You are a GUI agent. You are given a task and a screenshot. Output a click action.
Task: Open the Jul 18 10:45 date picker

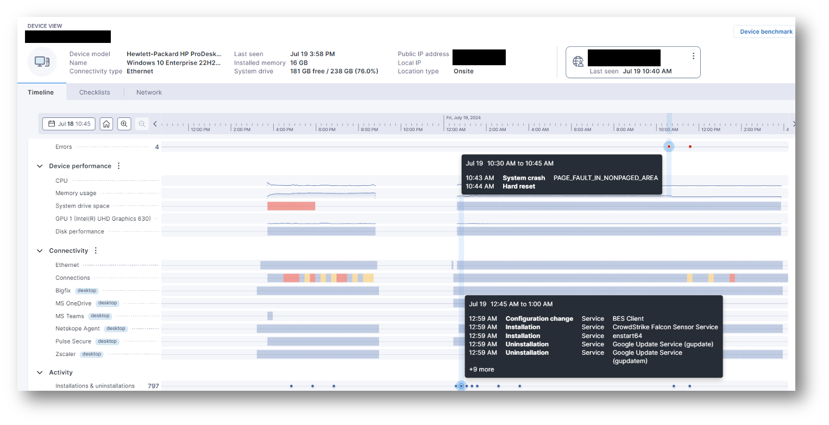pyautogui.click(x=69, y=124)
